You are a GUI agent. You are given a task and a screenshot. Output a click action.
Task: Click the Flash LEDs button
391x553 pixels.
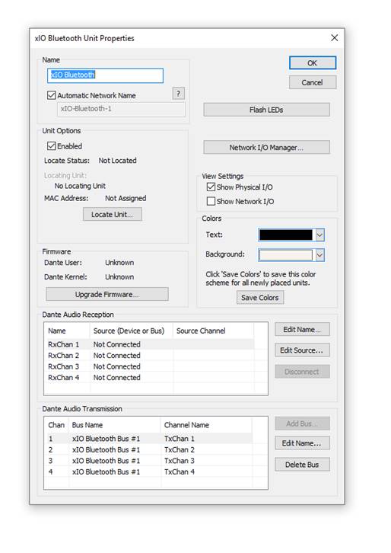click(x=266, y=110)
